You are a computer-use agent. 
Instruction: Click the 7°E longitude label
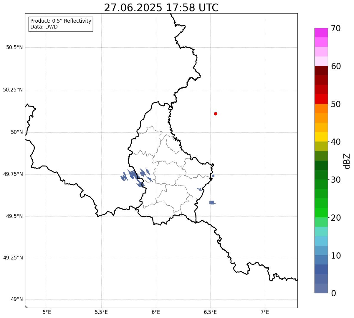265,312
